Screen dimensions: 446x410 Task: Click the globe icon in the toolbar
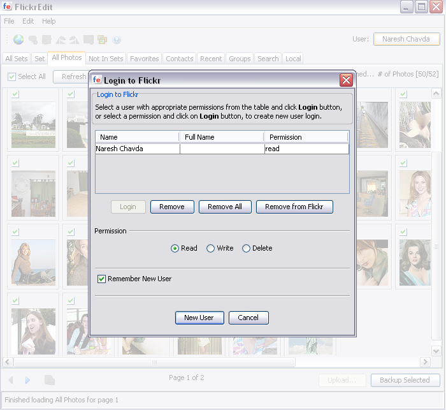(18, 40)
